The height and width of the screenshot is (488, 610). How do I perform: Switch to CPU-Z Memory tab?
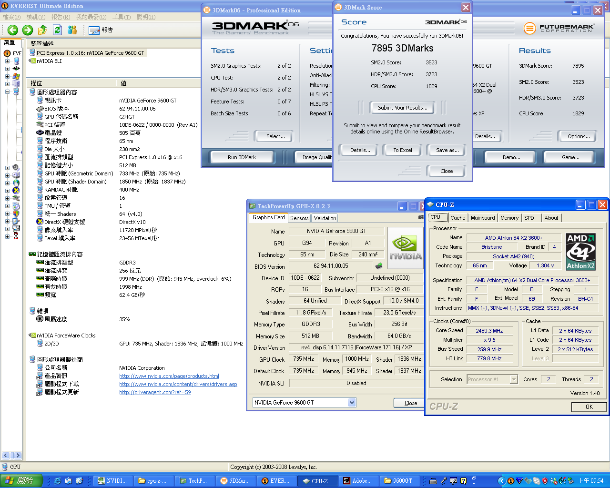point(509,218)
